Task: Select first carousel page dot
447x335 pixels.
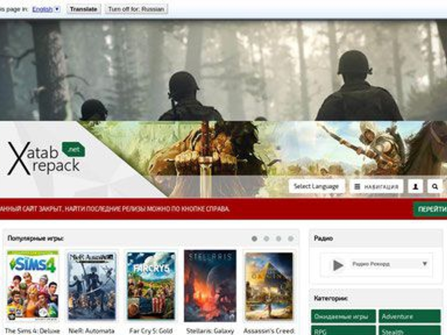Action: (254, 239)
